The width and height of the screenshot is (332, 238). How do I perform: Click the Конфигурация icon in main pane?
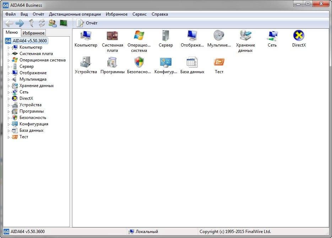click(x=165, y=62)
